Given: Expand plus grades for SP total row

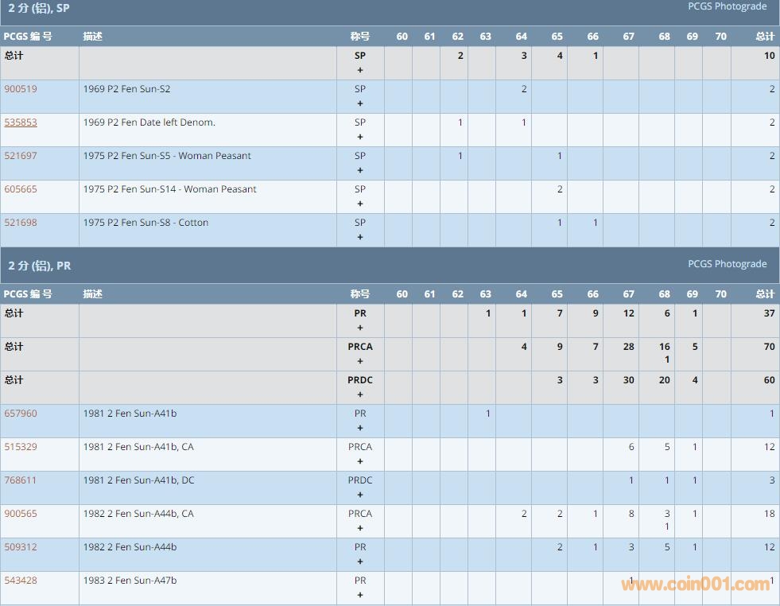Looking at the screenshot, I should pyautogui.click(x=360, y=70).
